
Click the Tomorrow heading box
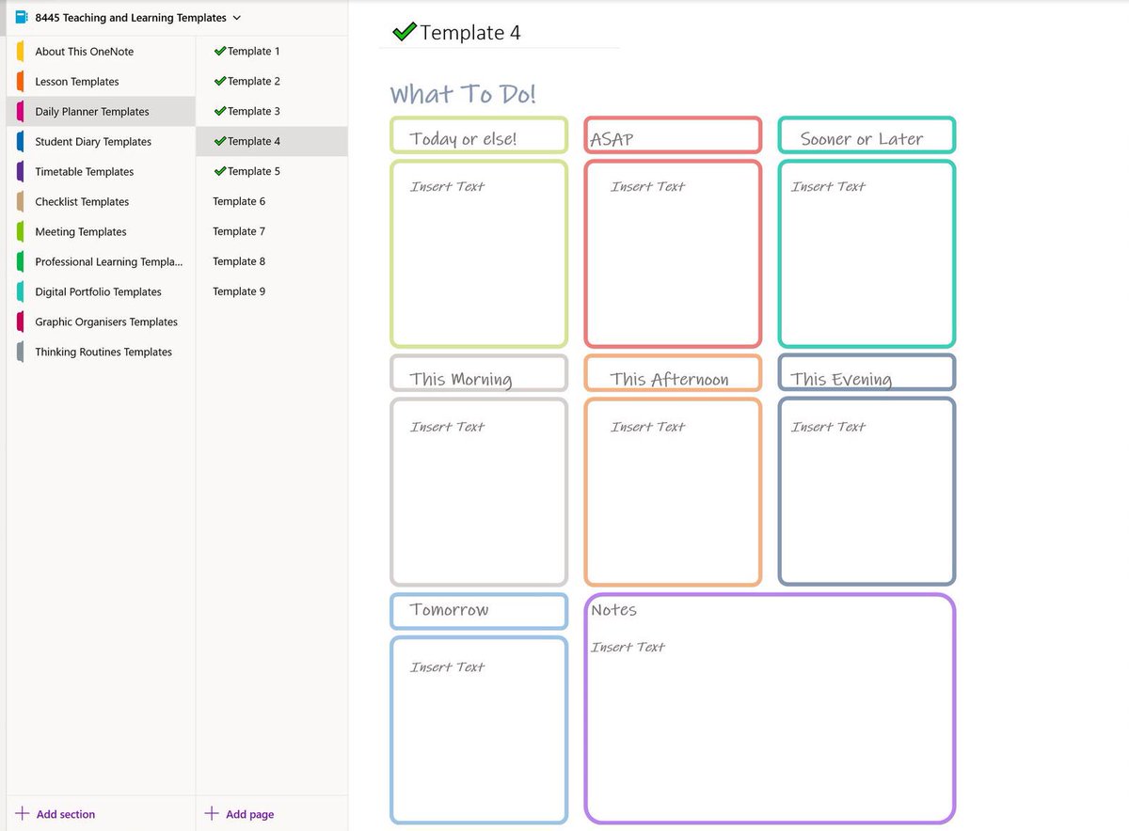[x=479, y=611]
